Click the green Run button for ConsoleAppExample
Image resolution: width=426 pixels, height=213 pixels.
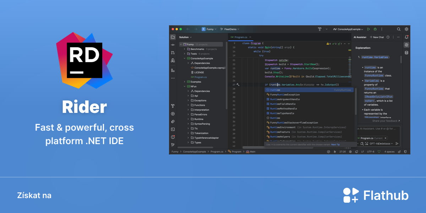point(368,29)
